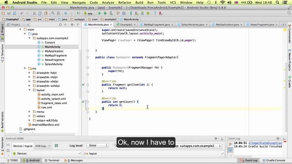The height and width of the screenshot is (164, 292).
Task: Click the Paste toolbar icon
Action: (46, 13)
